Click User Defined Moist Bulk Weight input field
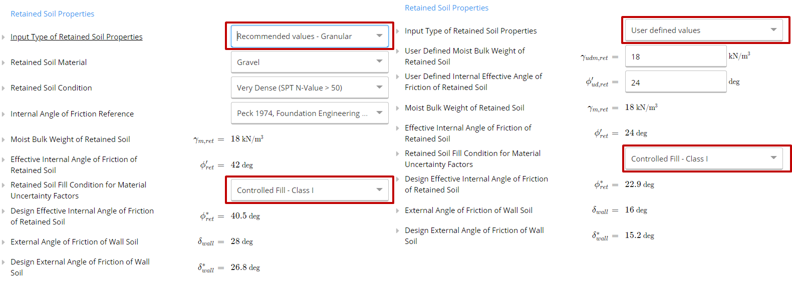Viewport: 792px width, 285px height. click(675, 56)
